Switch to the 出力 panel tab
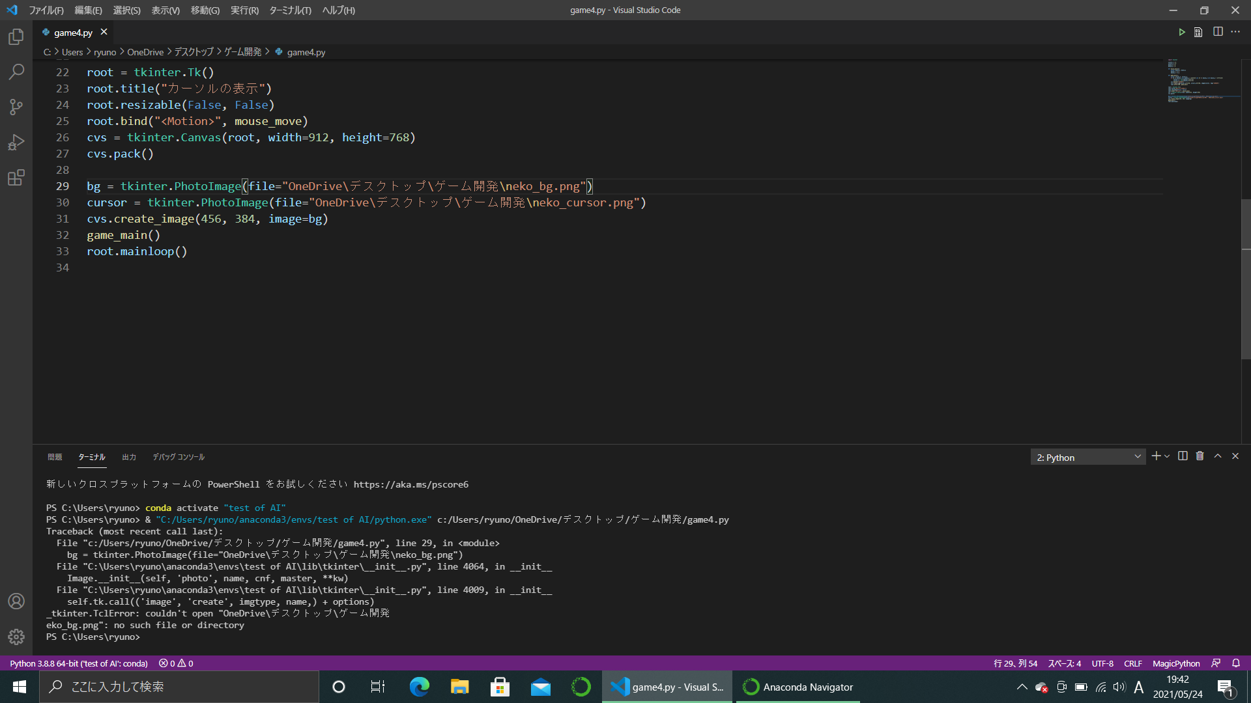Image resolution: width=1251 pixels, height=703 pixels. pos(129,457)
